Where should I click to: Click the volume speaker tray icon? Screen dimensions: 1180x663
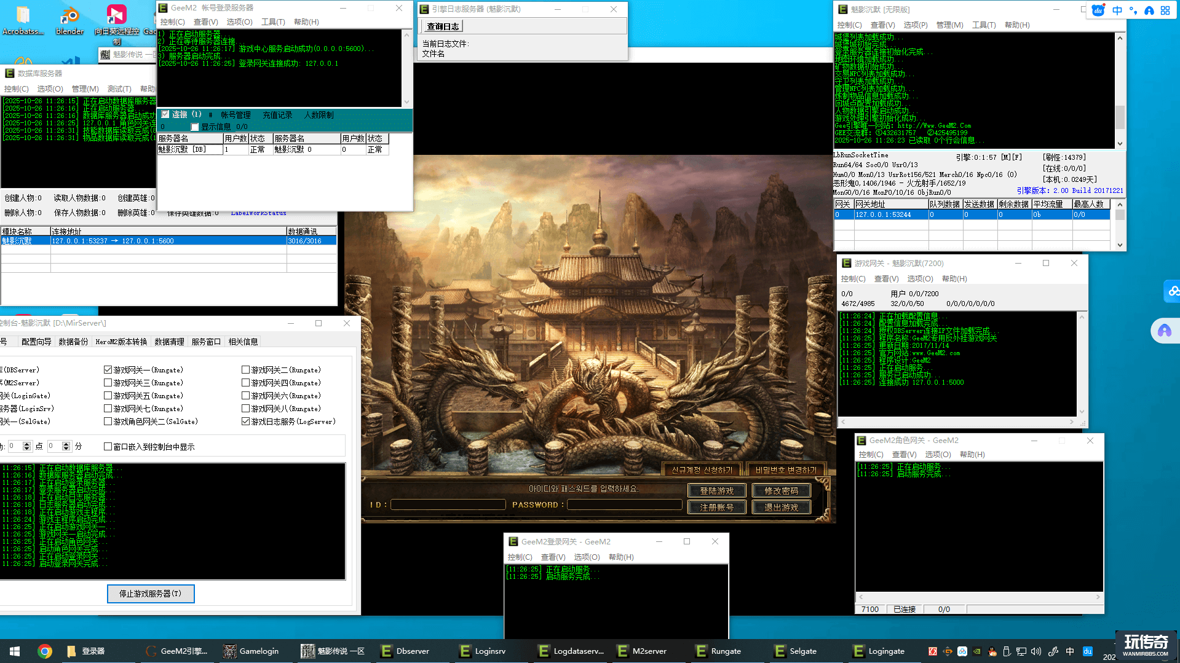pyautogui.click(x=1036, y=651)
